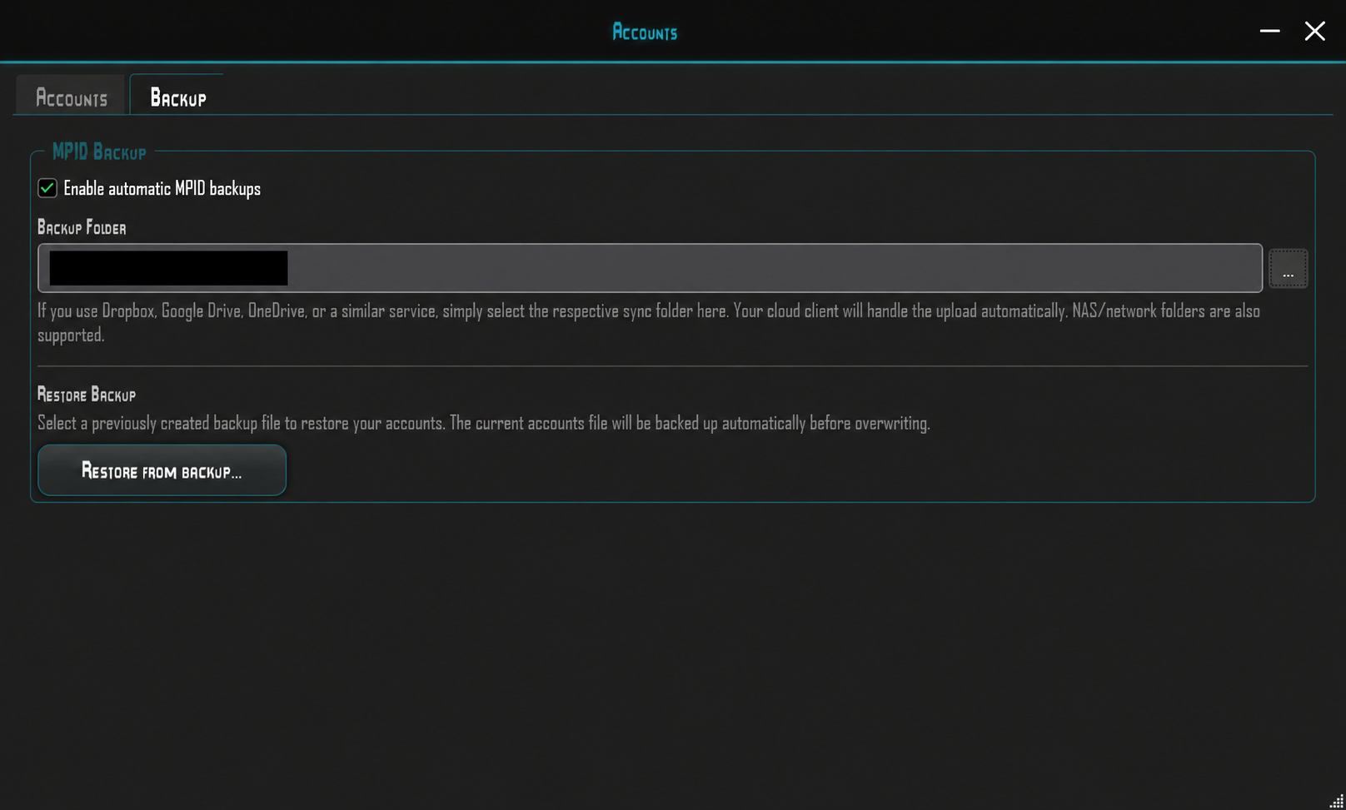Click the Accounts window title text
The image size is (1346, 810).
point(645,32)
